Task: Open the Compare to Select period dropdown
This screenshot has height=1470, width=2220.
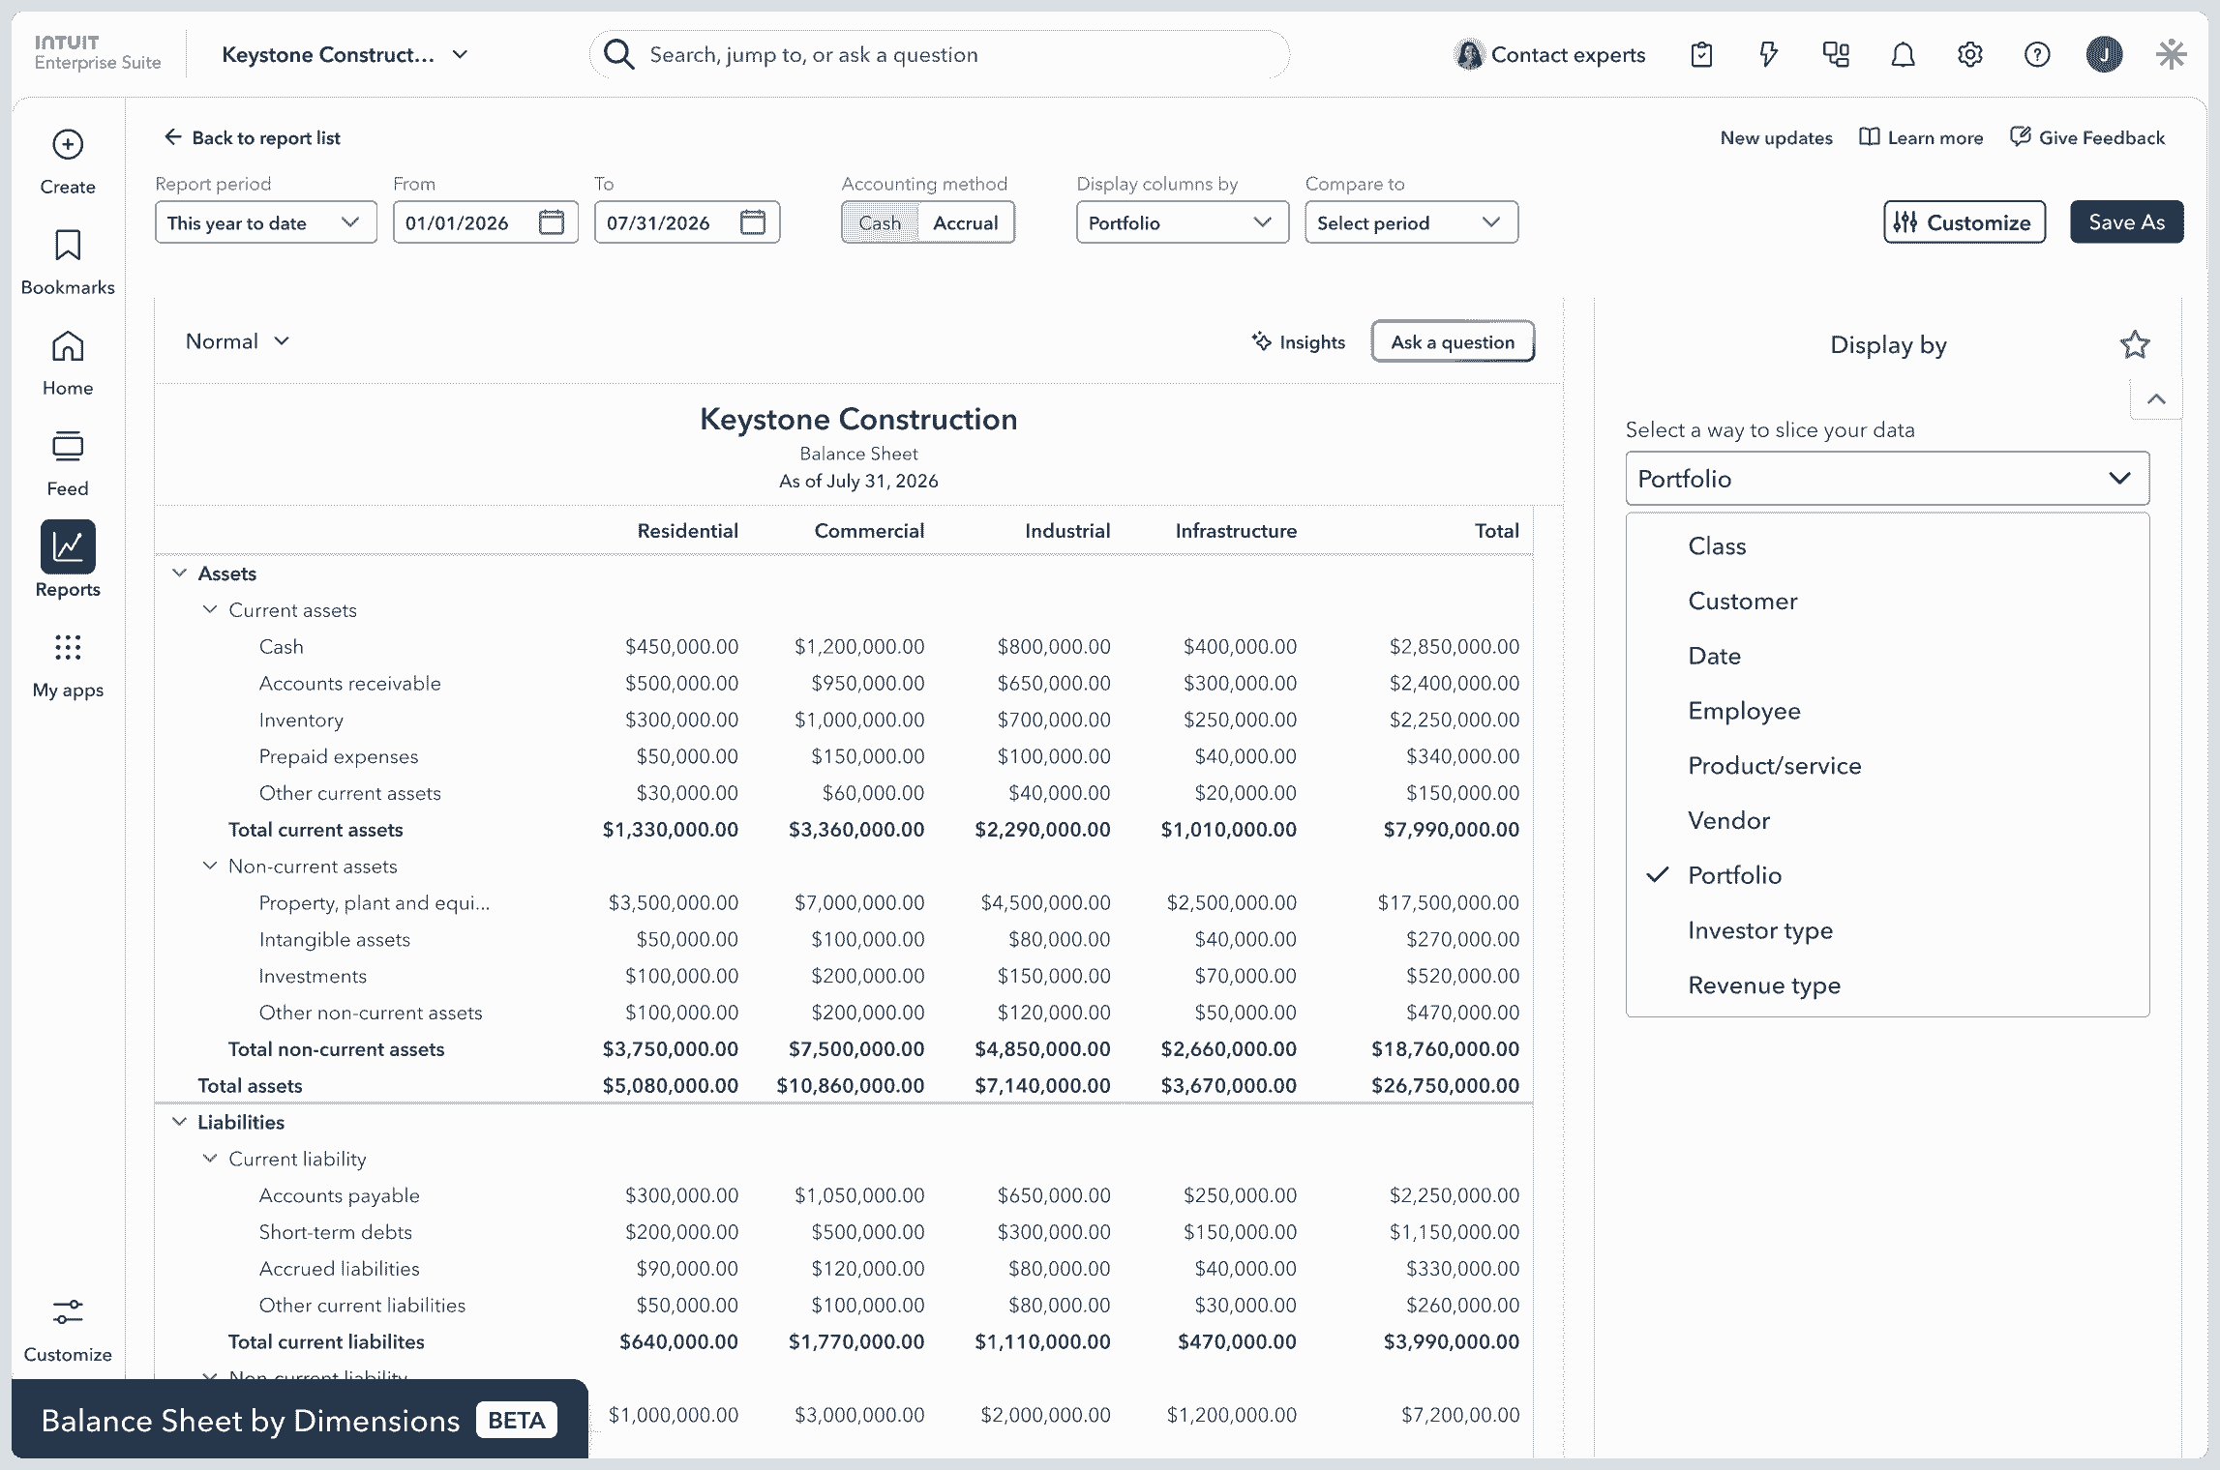Action: click(x=1411, y=222)
